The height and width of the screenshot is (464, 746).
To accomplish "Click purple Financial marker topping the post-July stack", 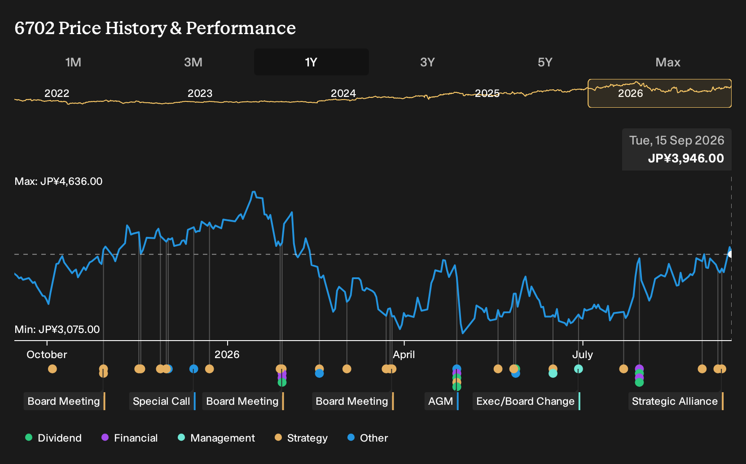I will [639, 369].
